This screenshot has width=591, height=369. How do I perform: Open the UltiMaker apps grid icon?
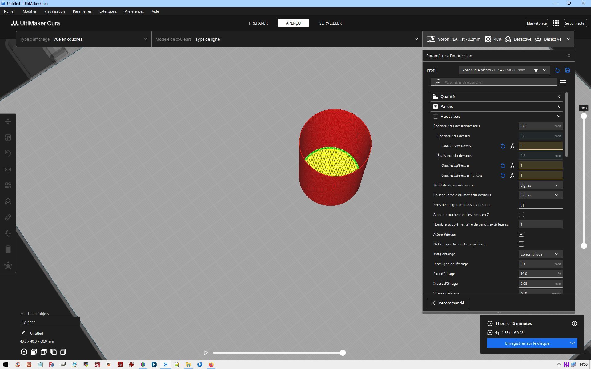point(556,23)
